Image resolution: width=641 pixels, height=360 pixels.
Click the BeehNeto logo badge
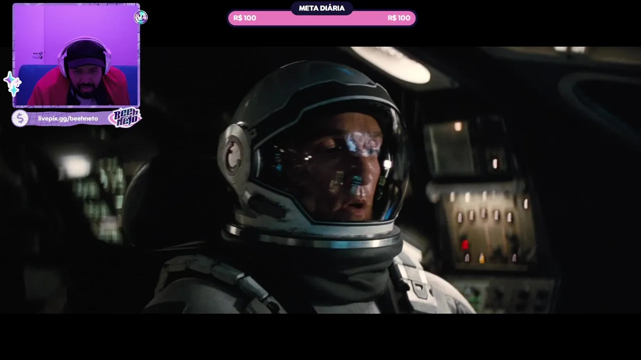(125, 118)
